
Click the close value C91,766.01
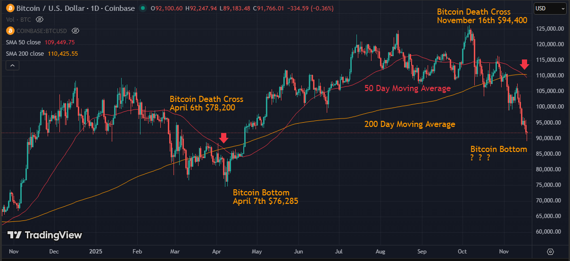[x=269, y=8]
